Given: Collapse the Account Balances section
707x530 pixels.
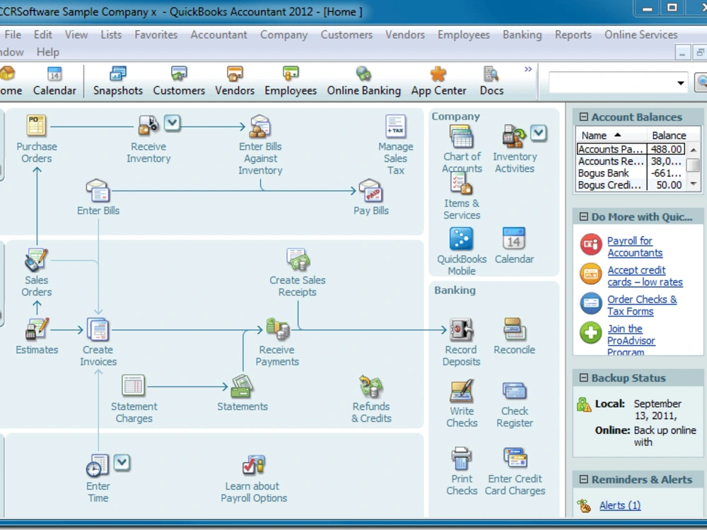Looking at the screenshot, I should (x=583, y=117).
